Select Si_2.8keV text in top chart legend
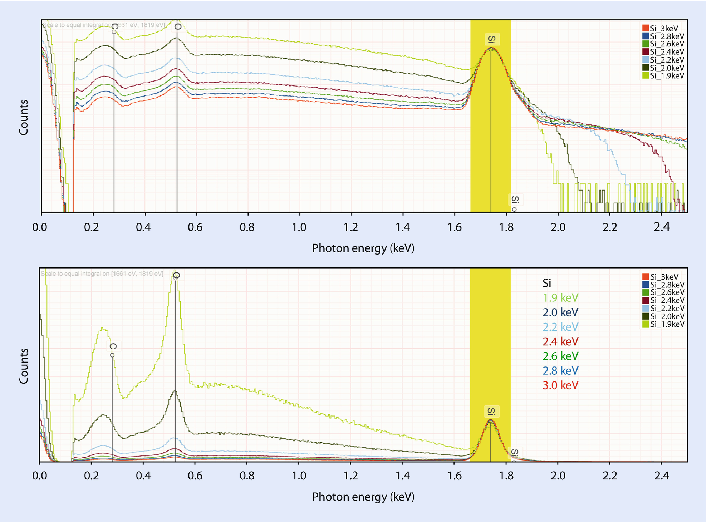The width and height of the screenshot is (707, 522). pyautogui.click(x=667, y=36)
